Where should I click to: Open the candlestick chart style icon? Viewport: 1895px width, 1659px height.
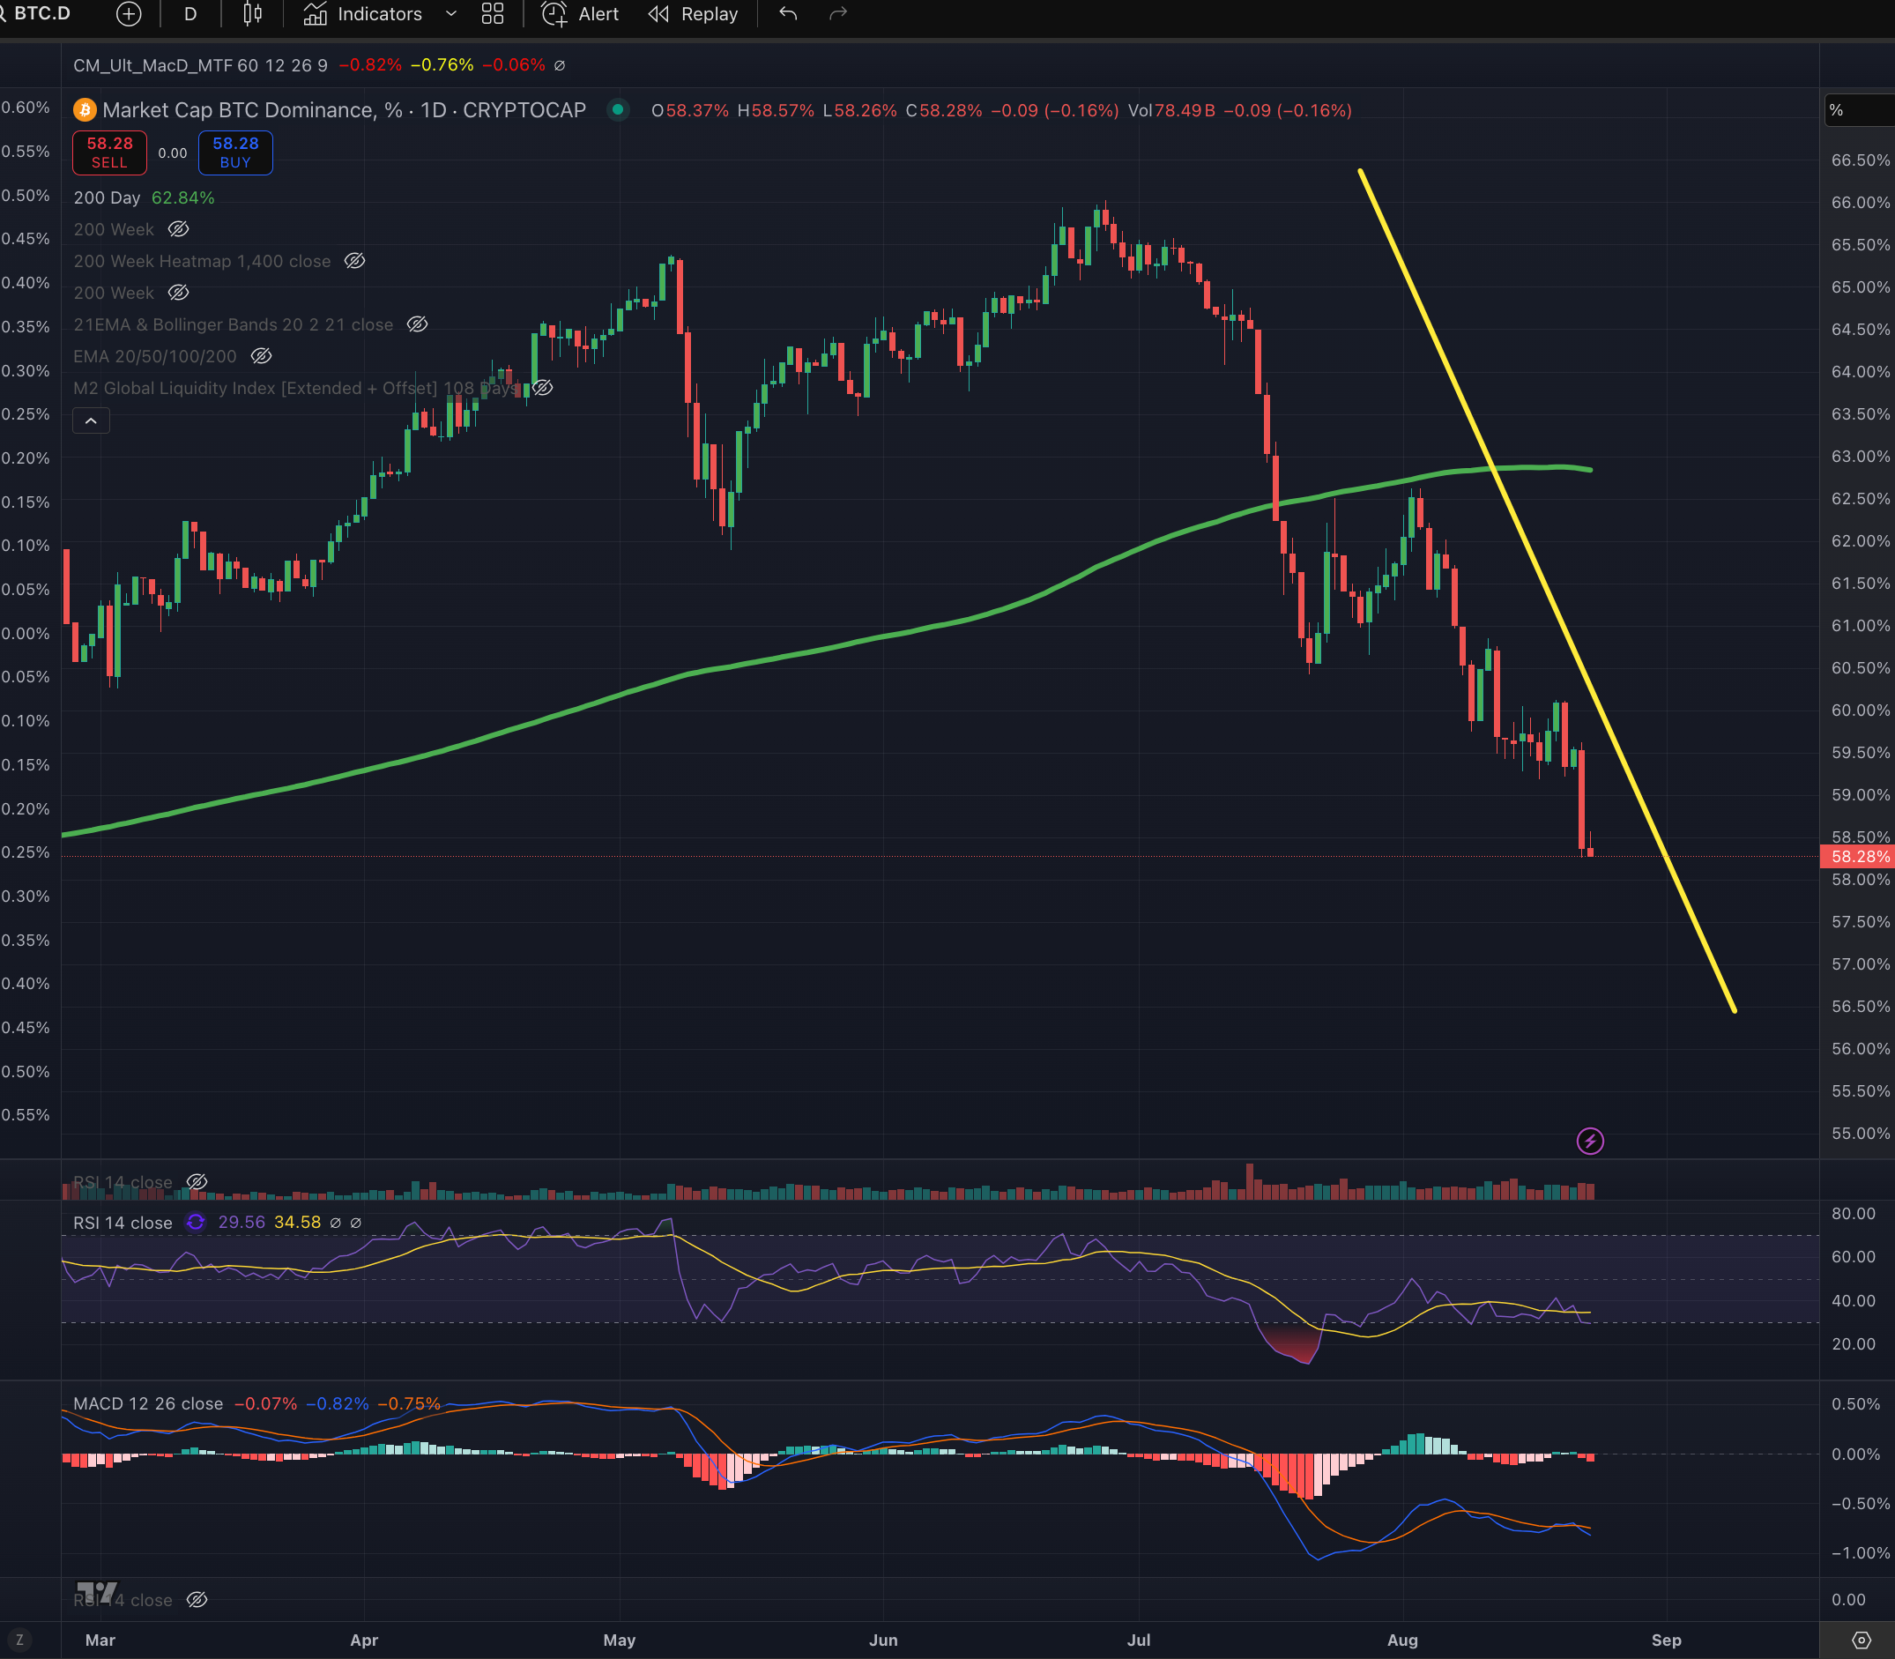point(252,14)
